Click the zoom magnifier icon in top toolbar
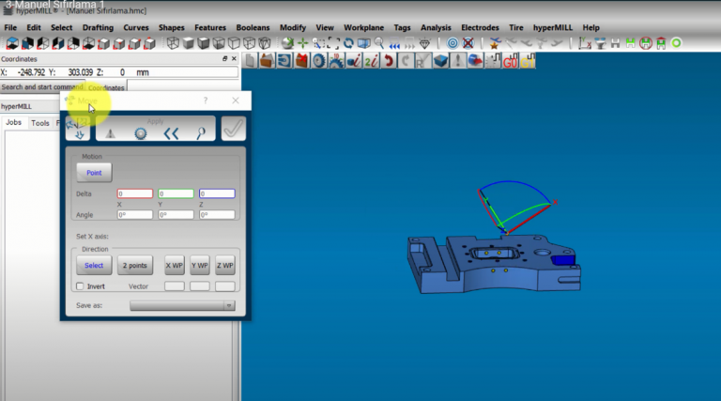721x401 pixels. [x=379, y=43]
